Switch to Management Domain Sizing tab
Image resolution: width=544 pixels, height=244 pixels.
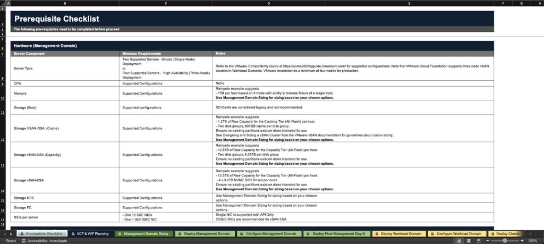pos(142,233)
